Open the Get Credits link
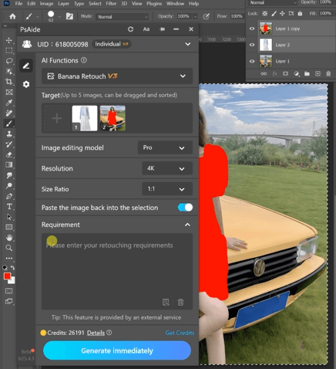 coord(180,333)
